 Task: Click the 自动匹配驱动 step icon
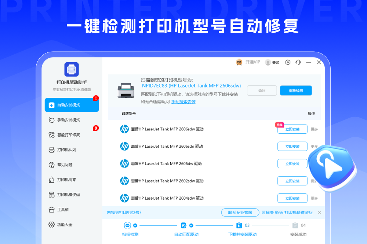tap(183, 226)
